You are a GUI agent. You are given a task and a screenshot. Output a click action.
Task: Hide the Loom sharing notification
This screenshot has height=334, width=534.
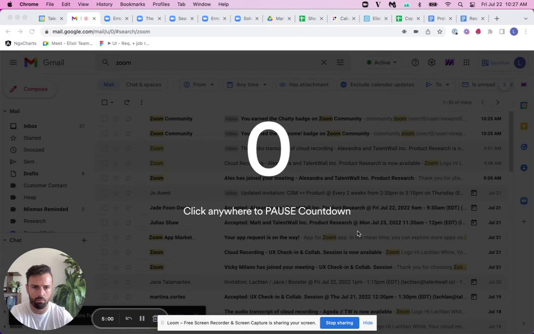tap(368, 323)
